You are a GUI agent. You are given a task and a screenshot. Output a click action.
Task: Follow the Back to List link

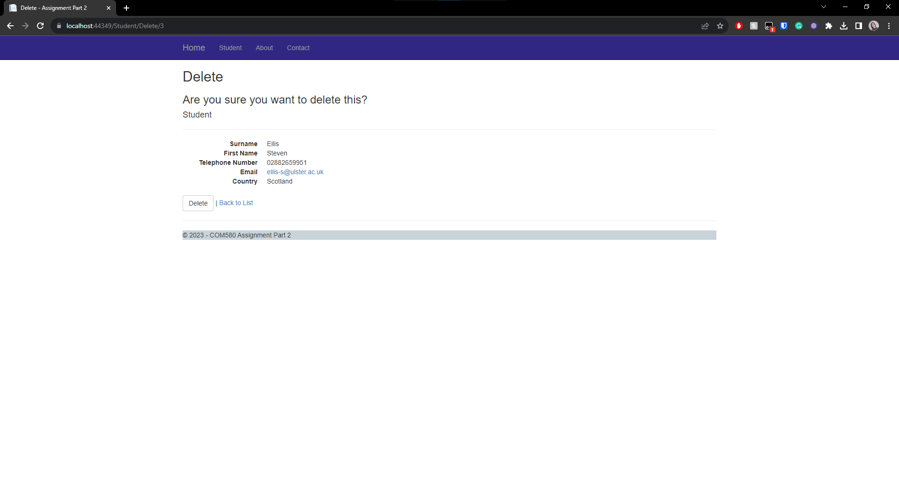pyautogui.click(x=236, y=203)
